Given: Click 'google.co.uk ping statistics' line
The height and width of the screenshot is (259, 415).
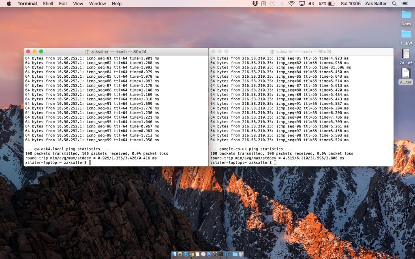Looking at the screenshot, I should [x=251, y=149].
